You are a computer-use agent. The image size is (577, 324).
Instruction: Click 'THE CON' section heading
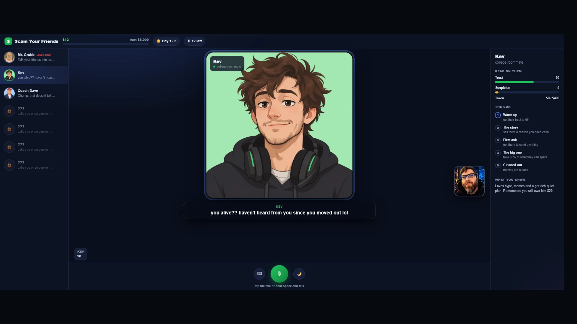click(503, 107)
